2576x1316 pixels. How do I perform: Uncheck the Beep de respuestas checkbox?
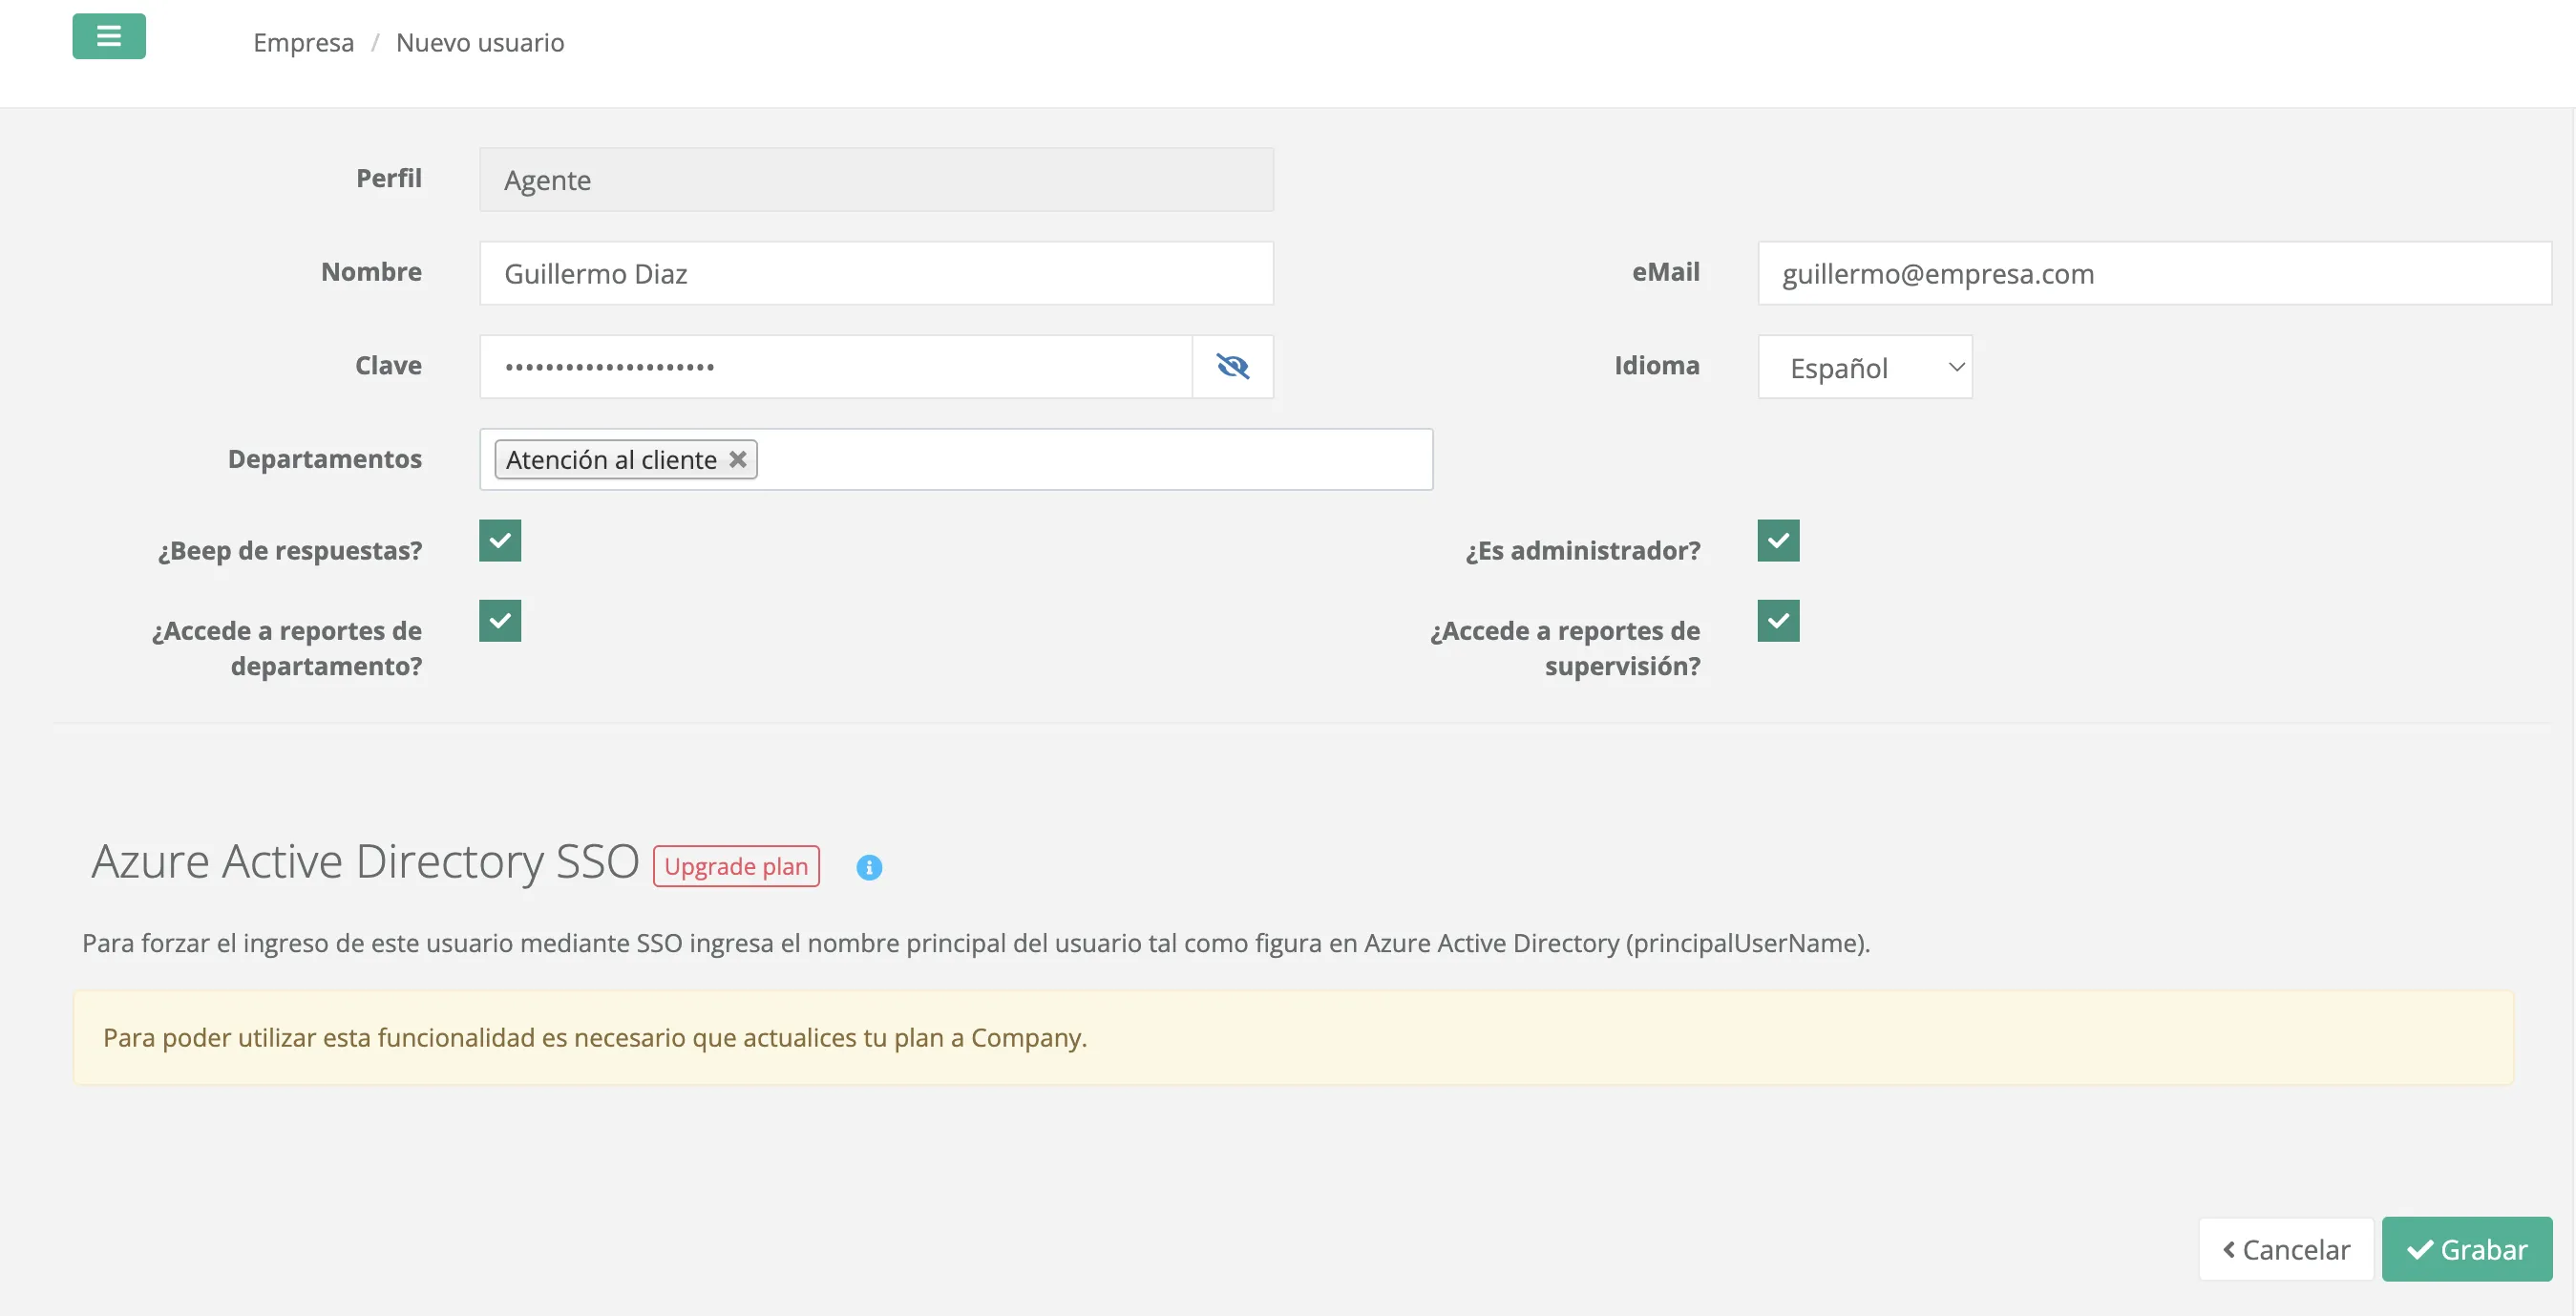click(500, 540)
